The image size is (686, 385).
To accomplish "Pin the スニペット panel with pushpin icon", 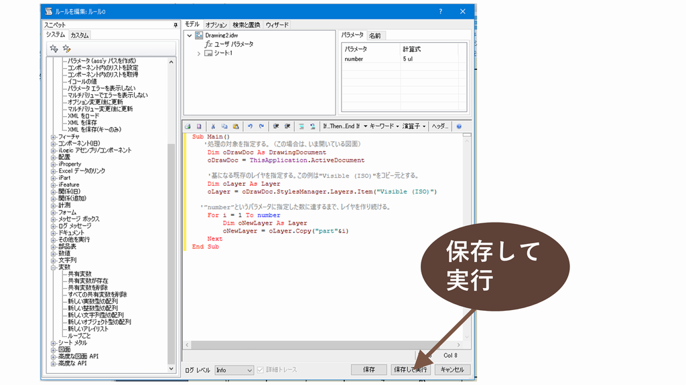I will point(176,25).
